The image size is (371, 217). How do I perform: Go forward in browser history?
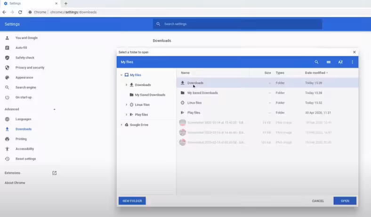click(x=12, y=12)
